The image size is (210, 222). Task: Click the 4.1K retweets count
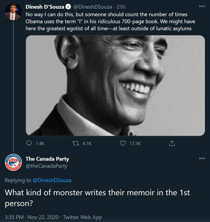pos(87,144)
